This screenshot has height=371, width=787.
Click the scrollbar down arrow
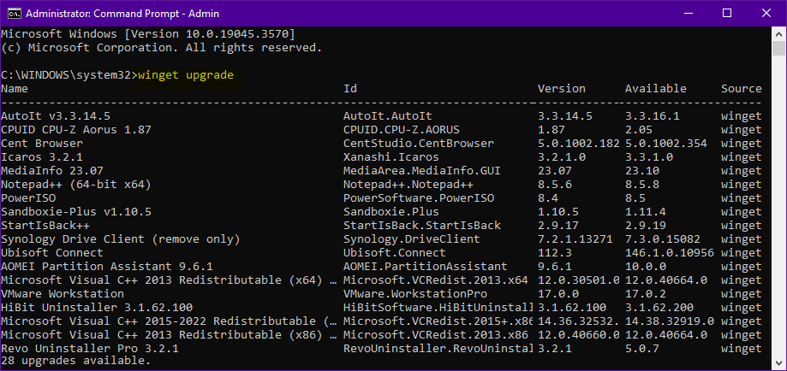point(778,362)
